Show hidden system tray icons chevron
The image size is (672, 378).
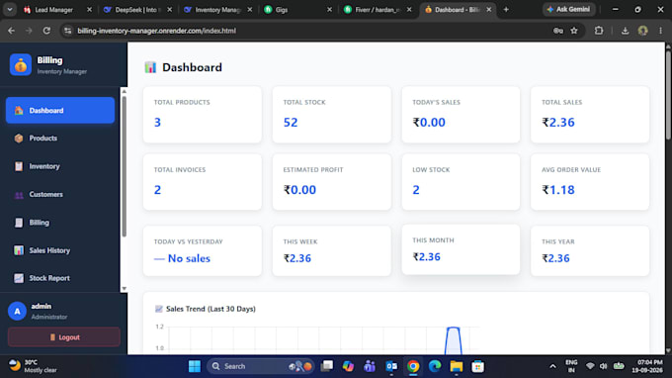point(552,366)
